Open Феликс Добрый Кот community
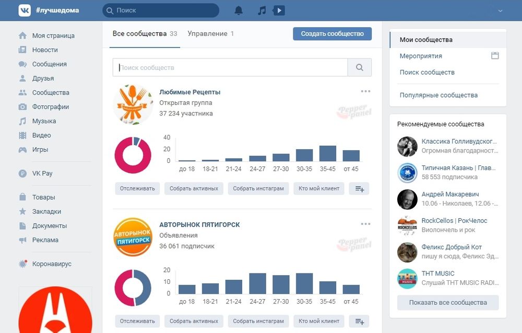 [x=448, y=252]
